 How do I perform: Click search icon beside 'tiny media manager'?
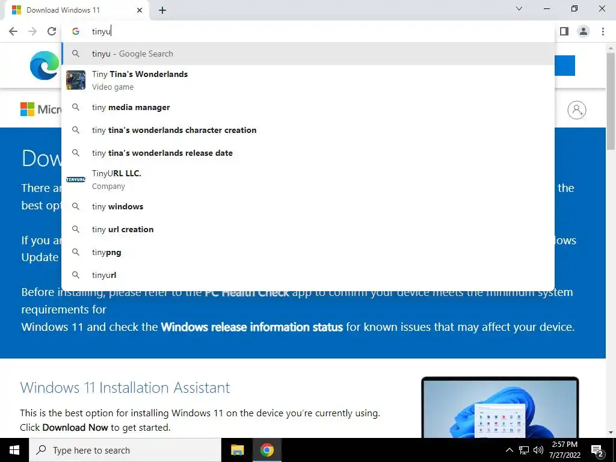click(x=76, y=107)
